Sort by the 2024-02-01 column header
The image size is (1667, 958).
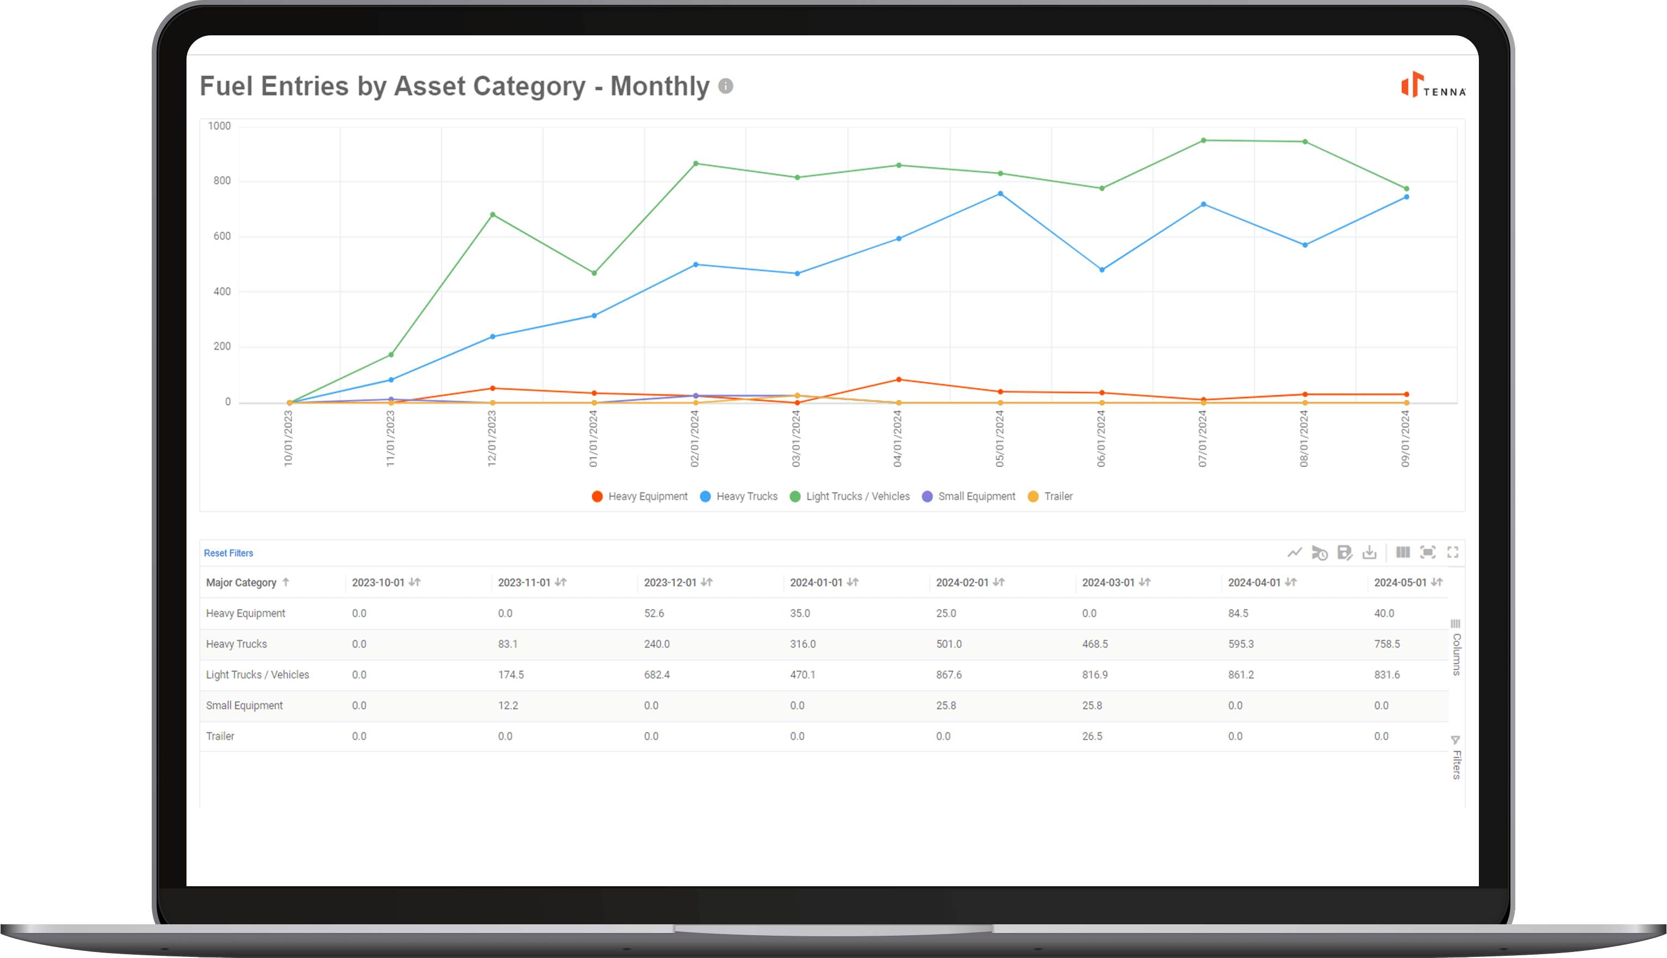coord(962,583)
